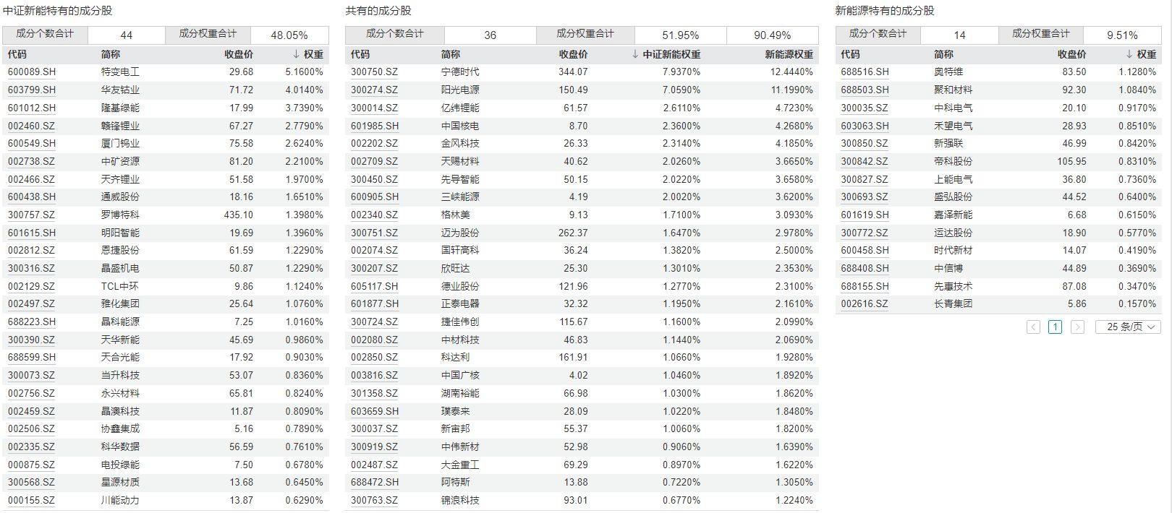Select page number 1 in pagination
This screenshot has height=513, width=1172.
pyautogui.click(x=1055, y=327)
